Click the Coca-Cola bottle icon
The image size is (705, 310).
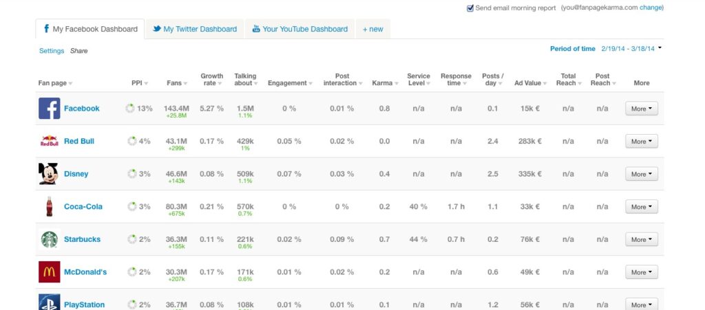[x=48, y=207]
